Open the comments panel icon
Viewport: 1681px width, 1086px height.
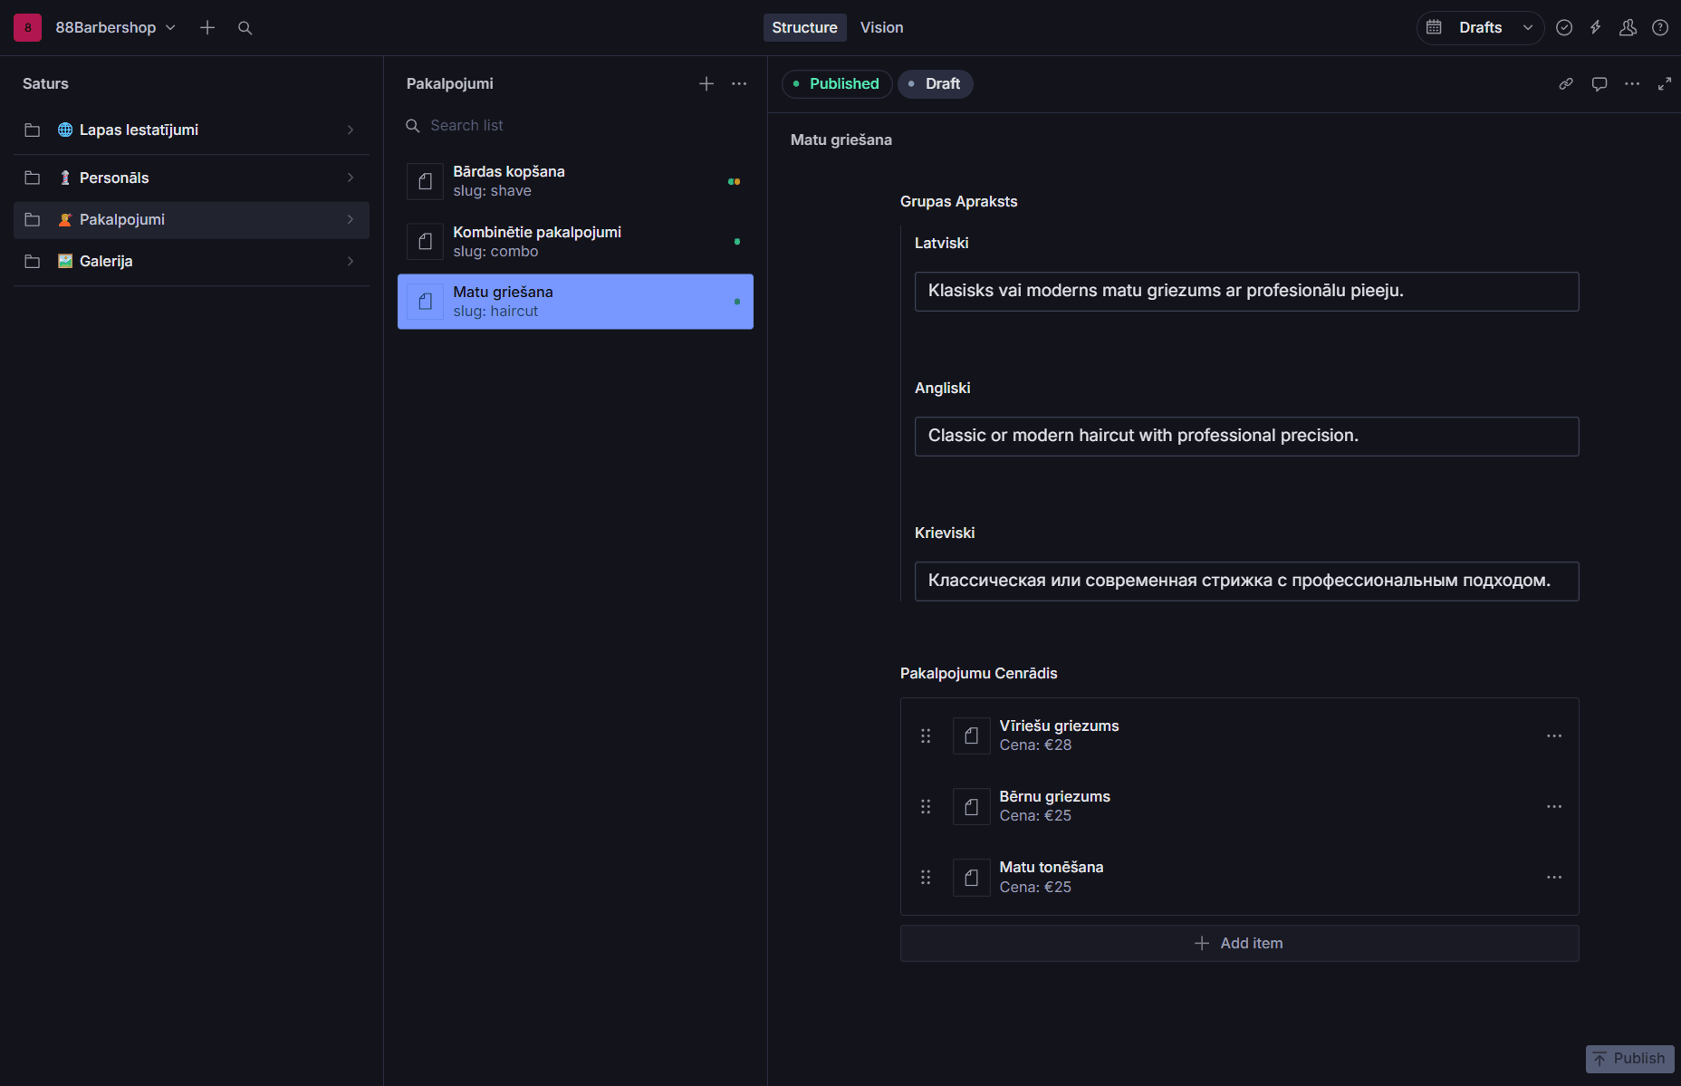[1599, 83]
